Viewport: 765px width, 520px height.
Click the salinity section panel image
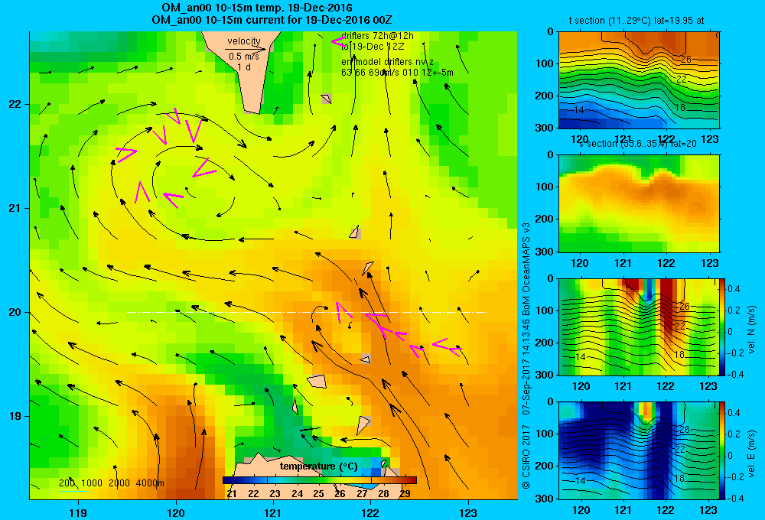pyautogui.click(x=639, y=203)
